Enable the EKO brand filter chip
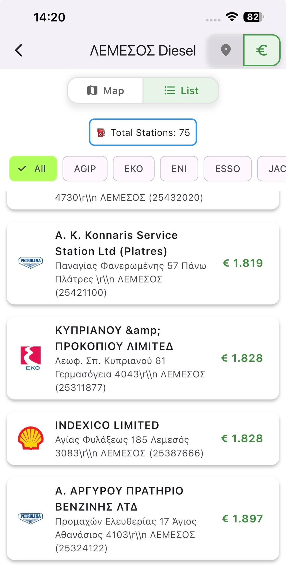 click(133, 169)
